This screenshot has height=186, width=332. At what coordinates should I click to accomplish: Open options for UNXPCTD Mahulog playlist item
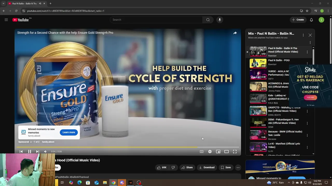pyautogui.click(x=307, y=111)
